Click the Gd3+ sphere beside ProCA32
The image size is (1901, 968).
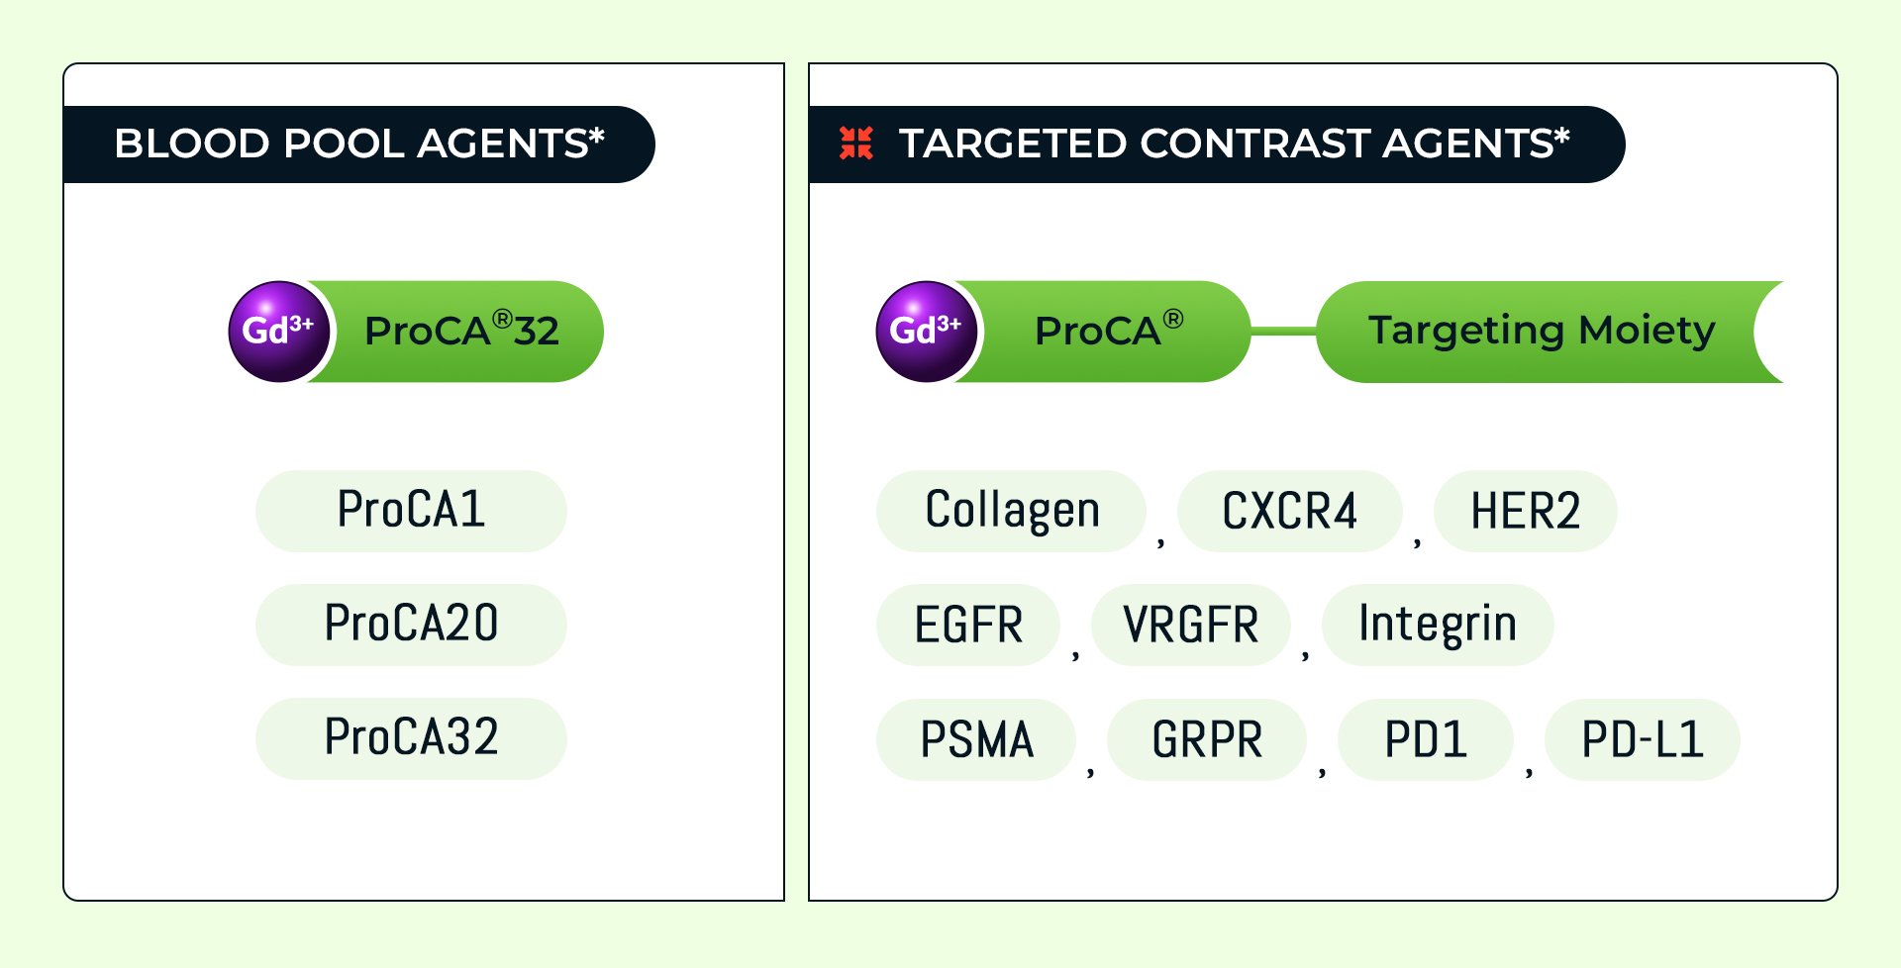[x=278, y=332]
